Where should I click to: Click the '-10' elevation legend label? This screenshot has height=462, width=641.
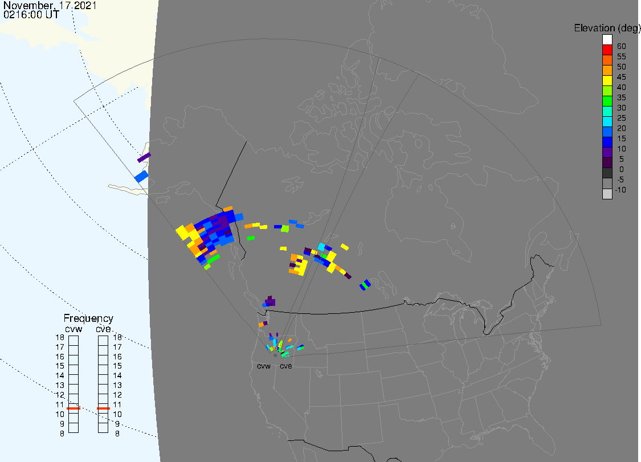[x=620, y=190]
